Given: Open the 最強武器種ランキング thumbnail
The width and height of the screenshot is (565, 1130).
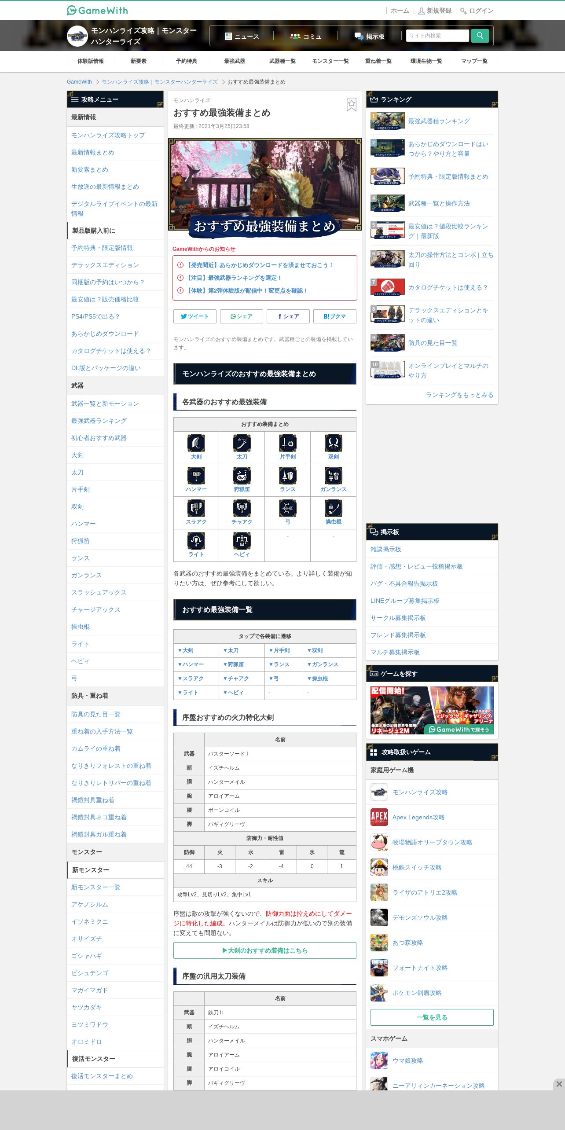Looking at the screenshot, I should click(388, 121).
